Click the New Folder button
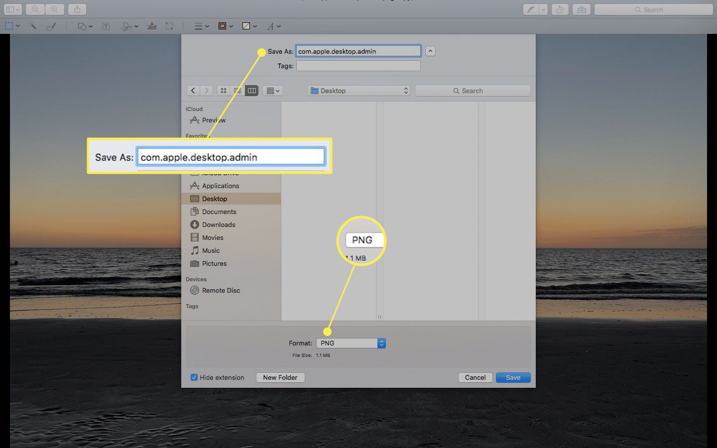717x448 pixels. tap(280, 377)
